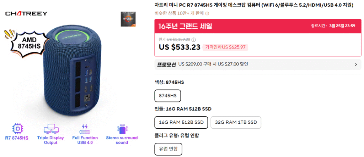The height and width of the screenshot is (157, 364).
Task: Click the current price US $533.23
Action: tap(180, 47)
